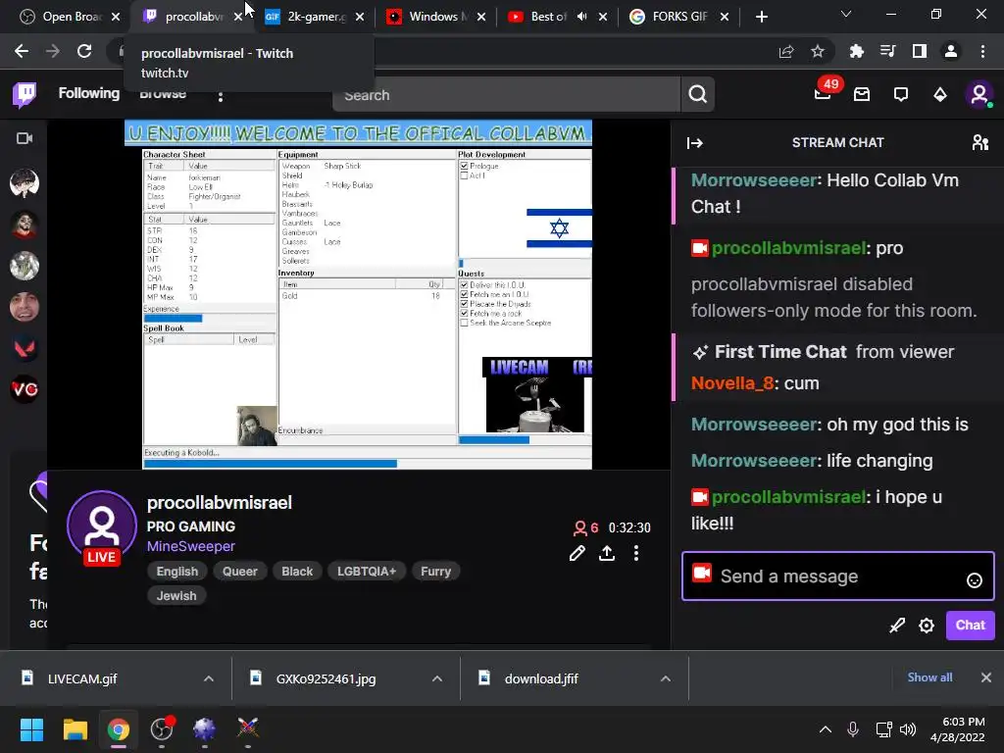Viewport: 1004px width, 753px height.
Task: Open the Chrome extensions puzzle icon
Action: point(857,51)
